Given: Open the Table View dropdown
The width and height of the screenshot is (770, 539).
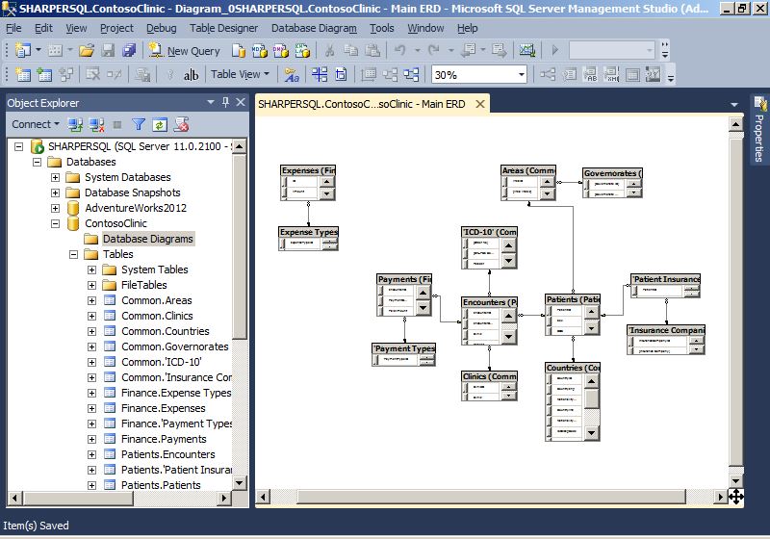Looking at the screenshot, I should tap(240, 75).
